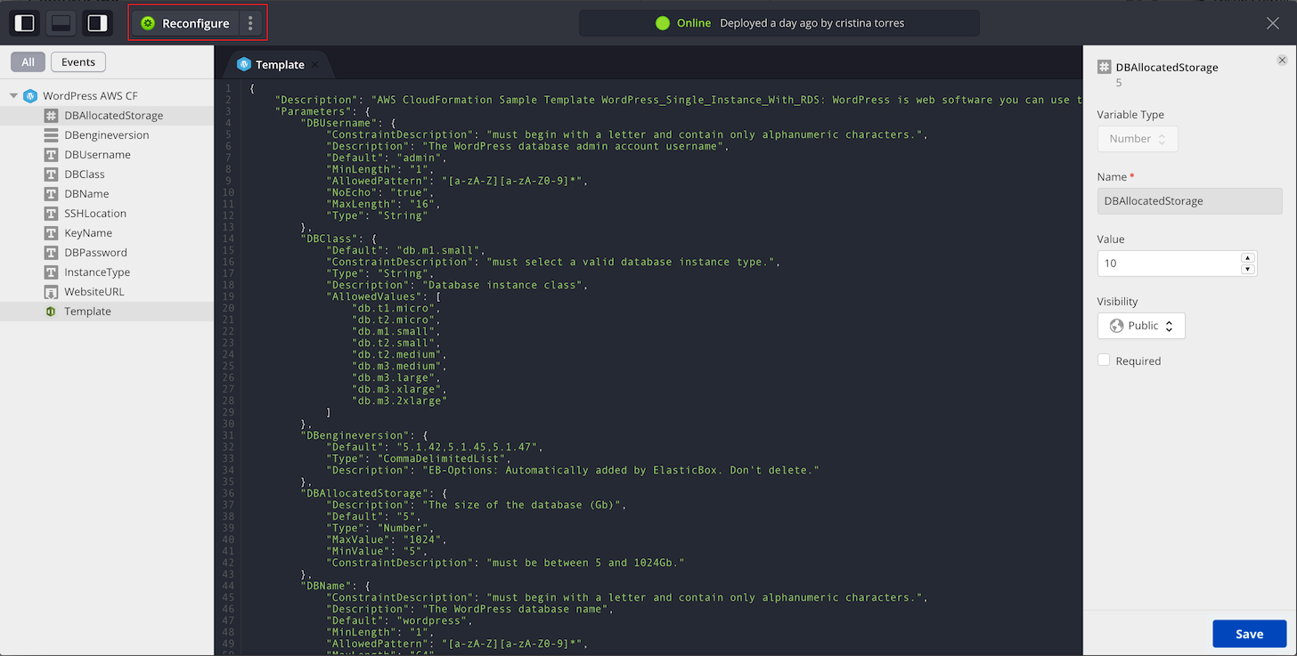The height and width of the screenshot is (656, 1297).
Task: Click the text icon beside DBClass
Action: [51, 174]
